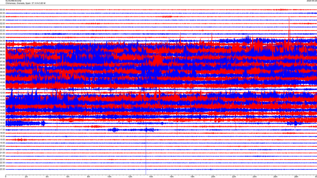The width and height of the screenshot is (317, 178).
Task: Choose the 23:30 row label
Action: click(2, 169)
